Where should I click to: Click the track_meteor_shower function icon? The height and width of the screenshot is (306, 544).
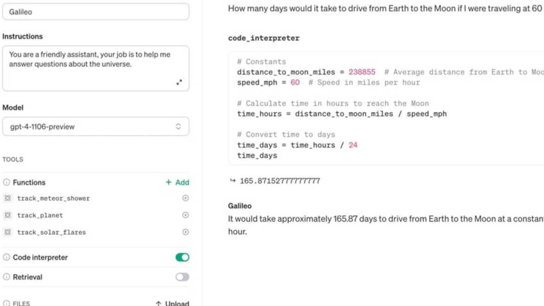[x=8, y=198]
